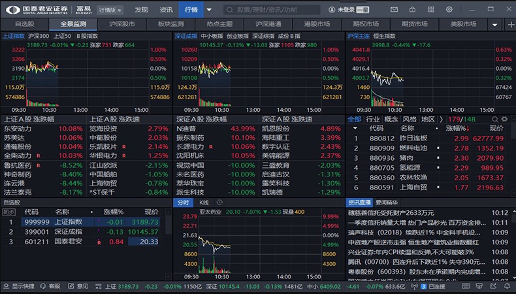Click the tray box icon in status bar
This screenshot has height=294, width=516.
[x=479, y=286]
